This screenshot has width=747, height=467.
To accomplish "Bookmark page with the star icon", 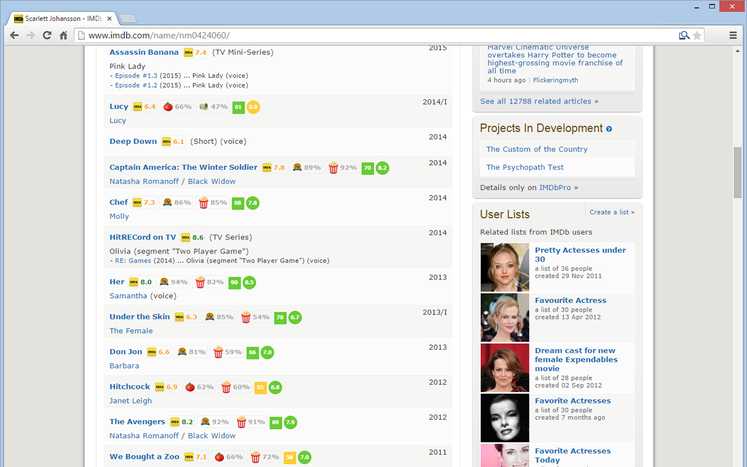I will pyautogui.click(x=697, y=36).
